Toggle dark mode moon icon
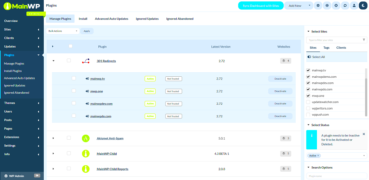Viewport: 369px width, 180px height. point(363,6)
